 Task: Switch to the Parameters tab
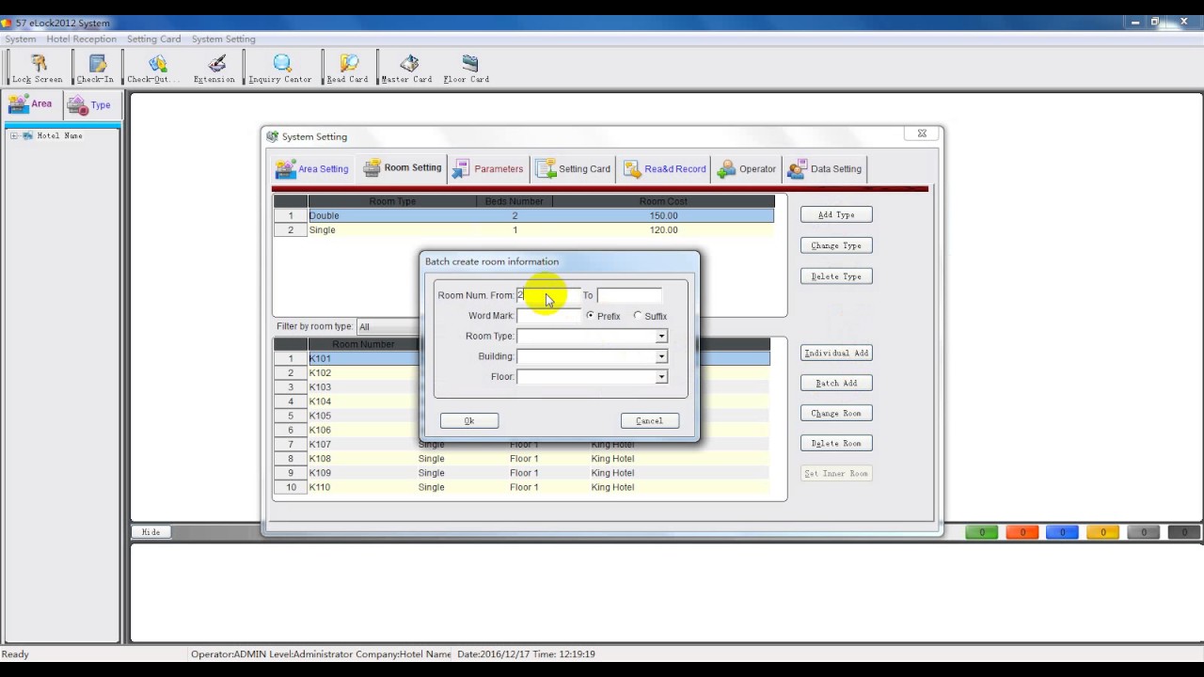488,169
